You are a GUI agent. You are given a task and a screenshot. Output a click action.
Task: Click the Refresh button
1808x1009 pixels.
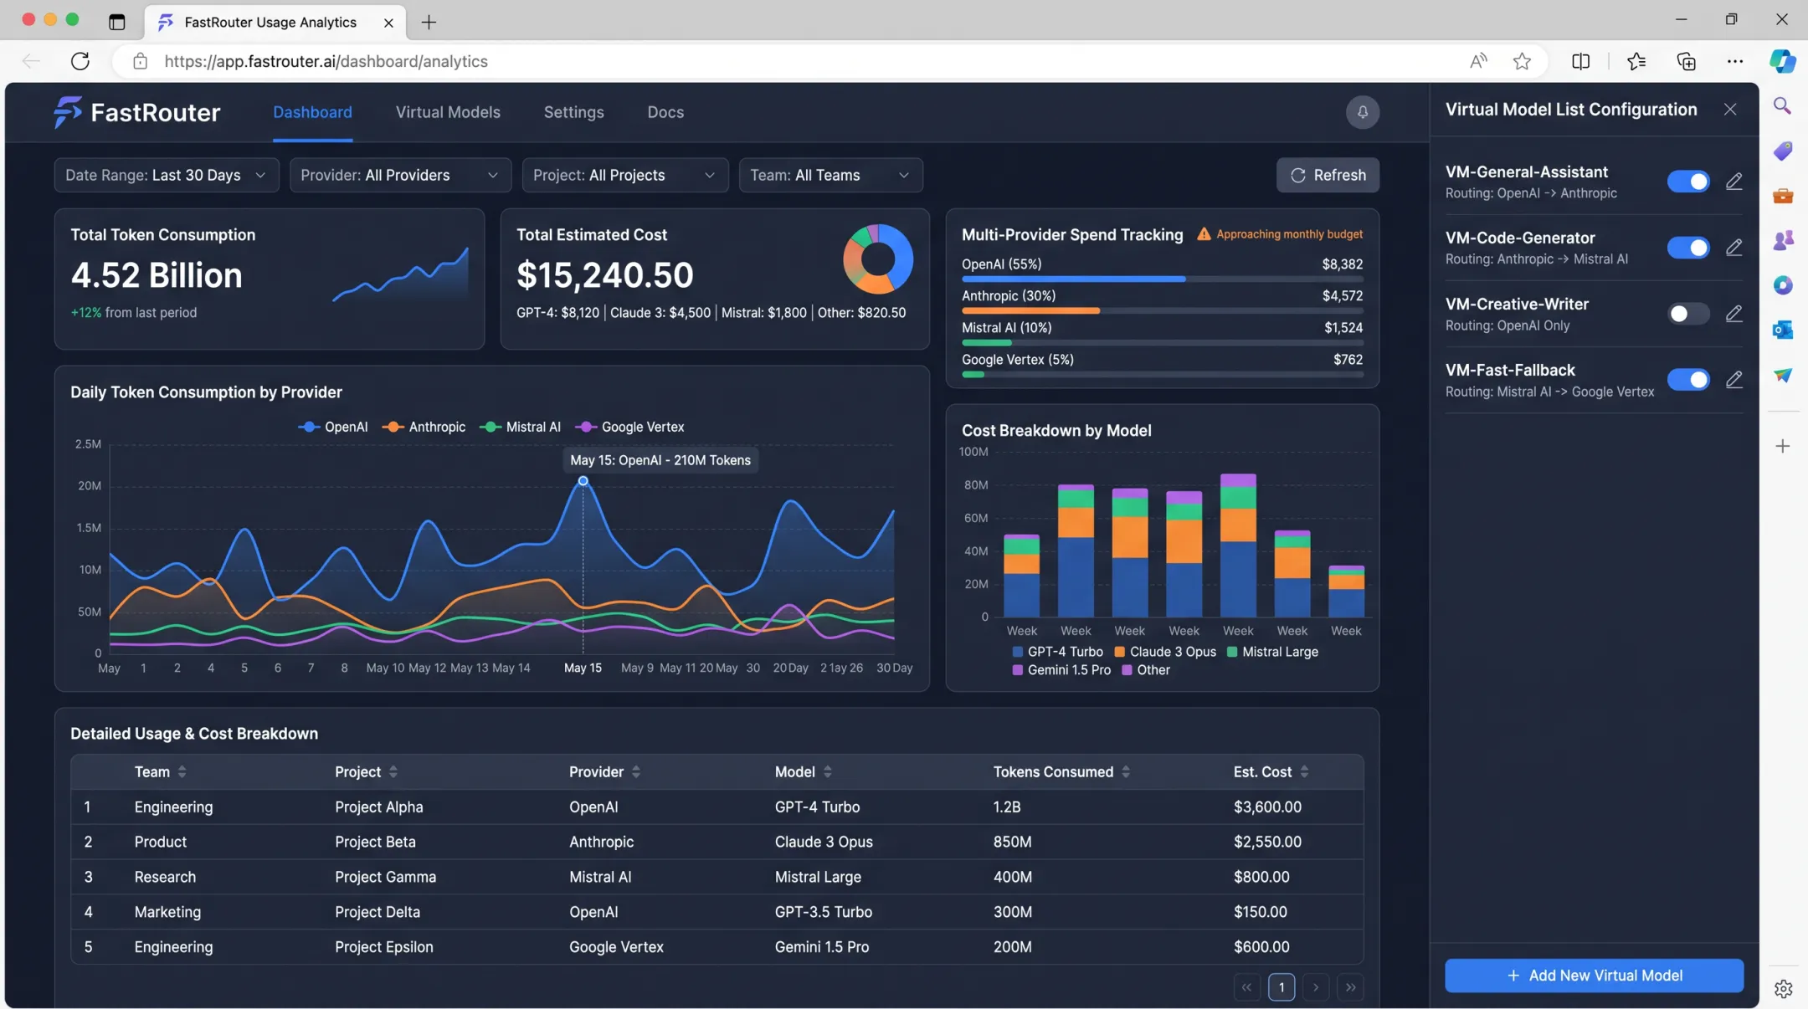pyautogui.click(x=1328, y=175)
